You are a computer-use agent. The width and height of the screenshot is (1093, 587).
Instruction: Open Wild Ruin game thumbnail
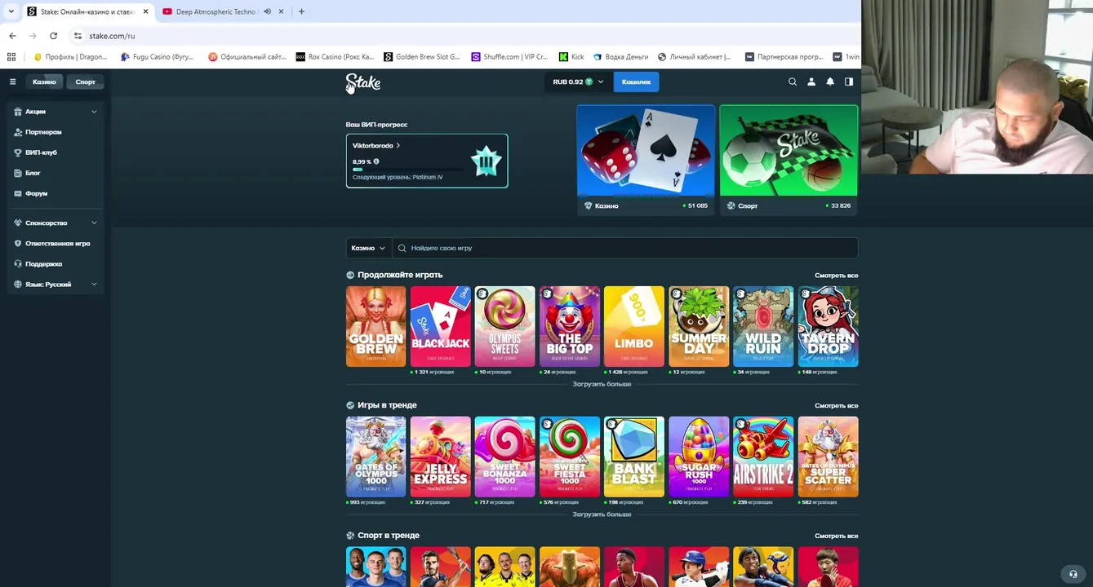pos(762,326)
